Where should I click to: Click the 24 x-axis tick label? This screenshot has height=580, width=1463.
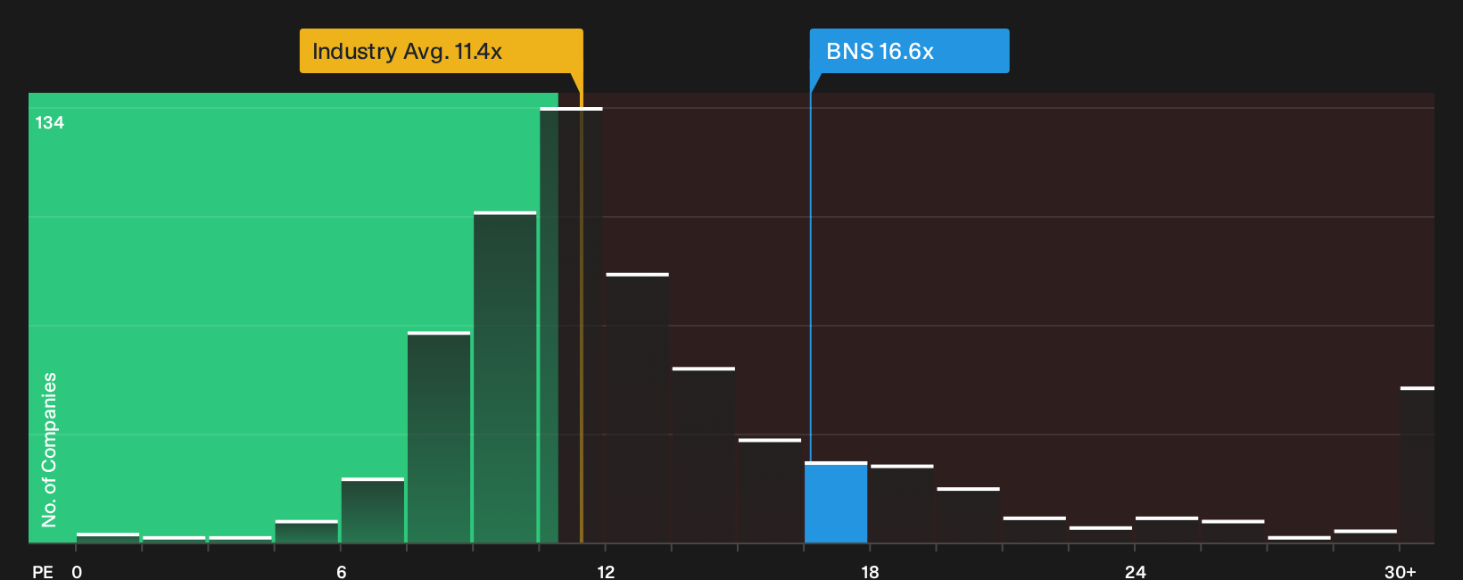pos(1135,571)
